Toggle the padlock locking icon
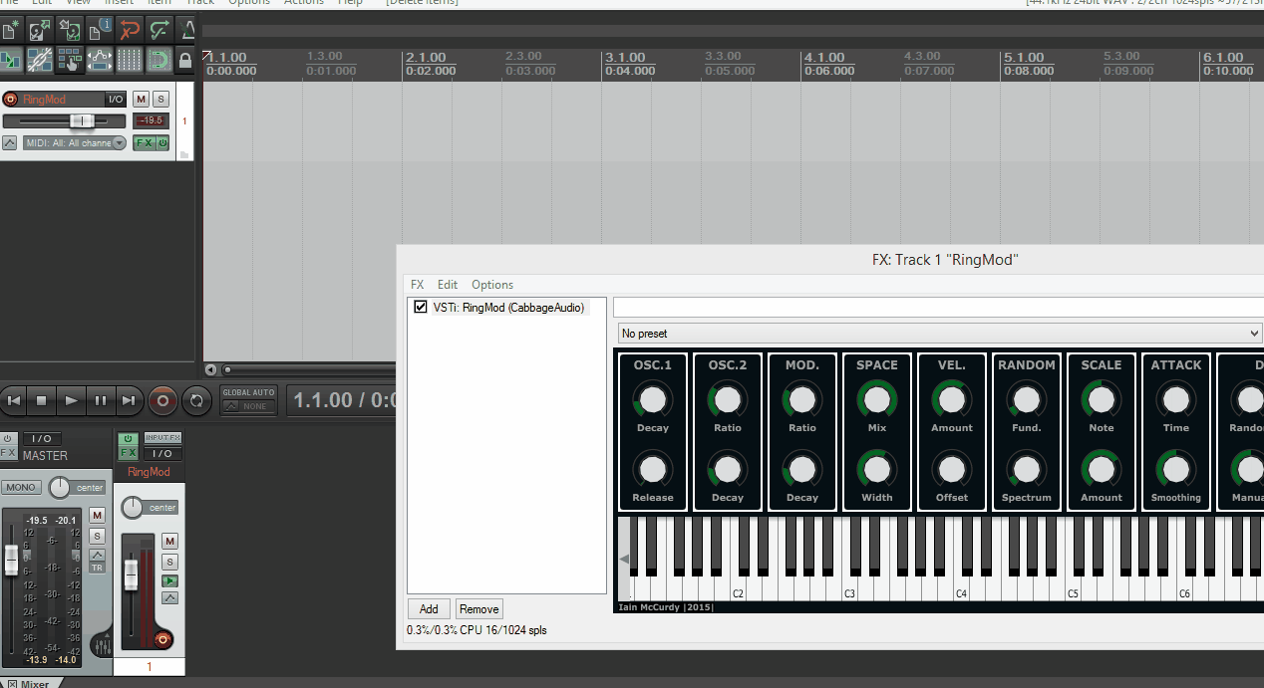This screenshot has height=688, width=1264. pyautogui.click(x=185, y=60)
